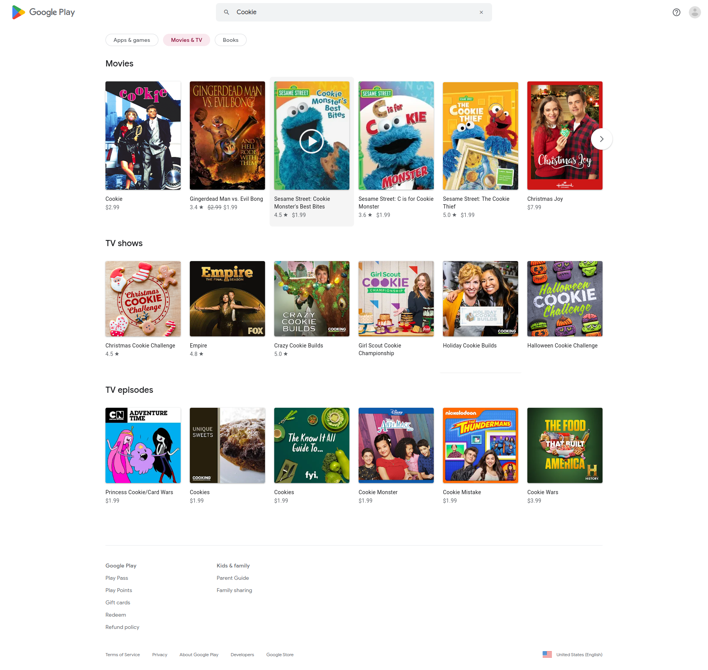This screenshot has width=708, height=670.
Task: Open Holiday Cookie Builds thumbnail
Action: click(x=481, y=299)
